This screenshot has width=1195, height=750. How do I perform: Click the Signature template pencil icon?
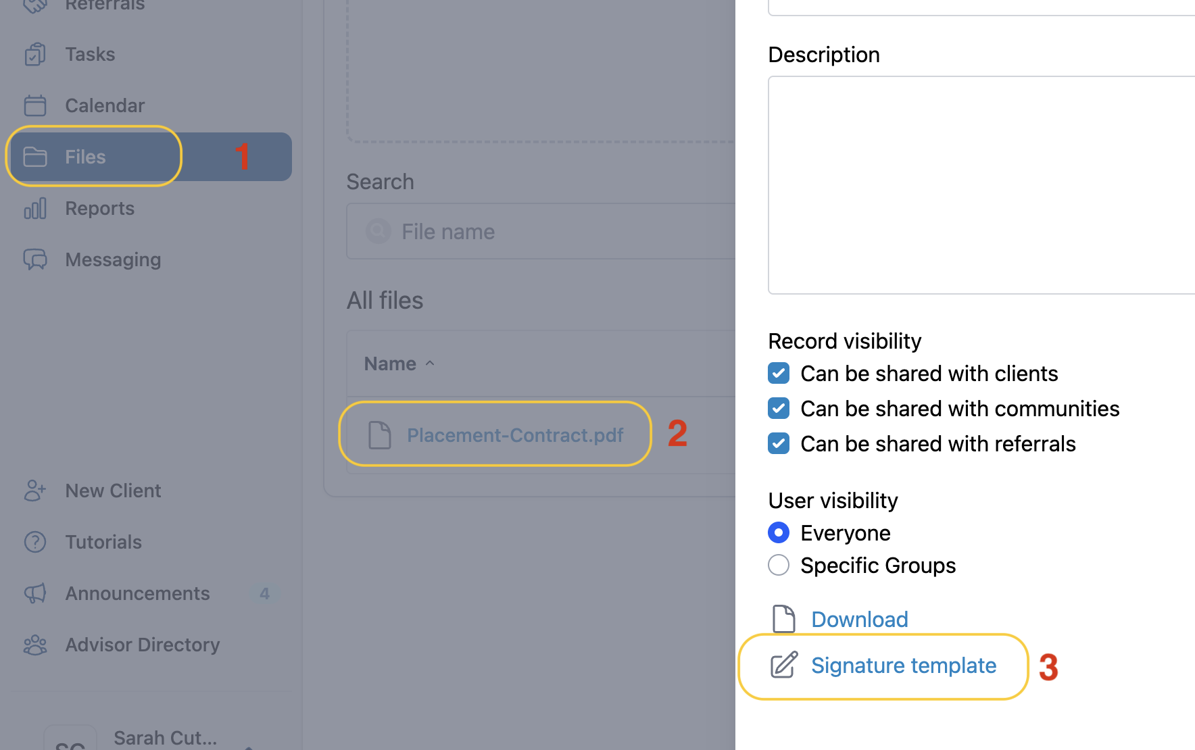[x=784, y=666]
